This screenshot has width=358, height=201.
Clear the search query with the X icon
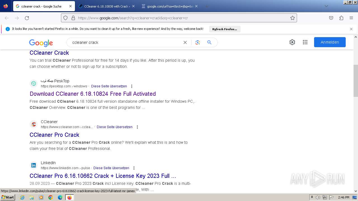coord(185,42)
